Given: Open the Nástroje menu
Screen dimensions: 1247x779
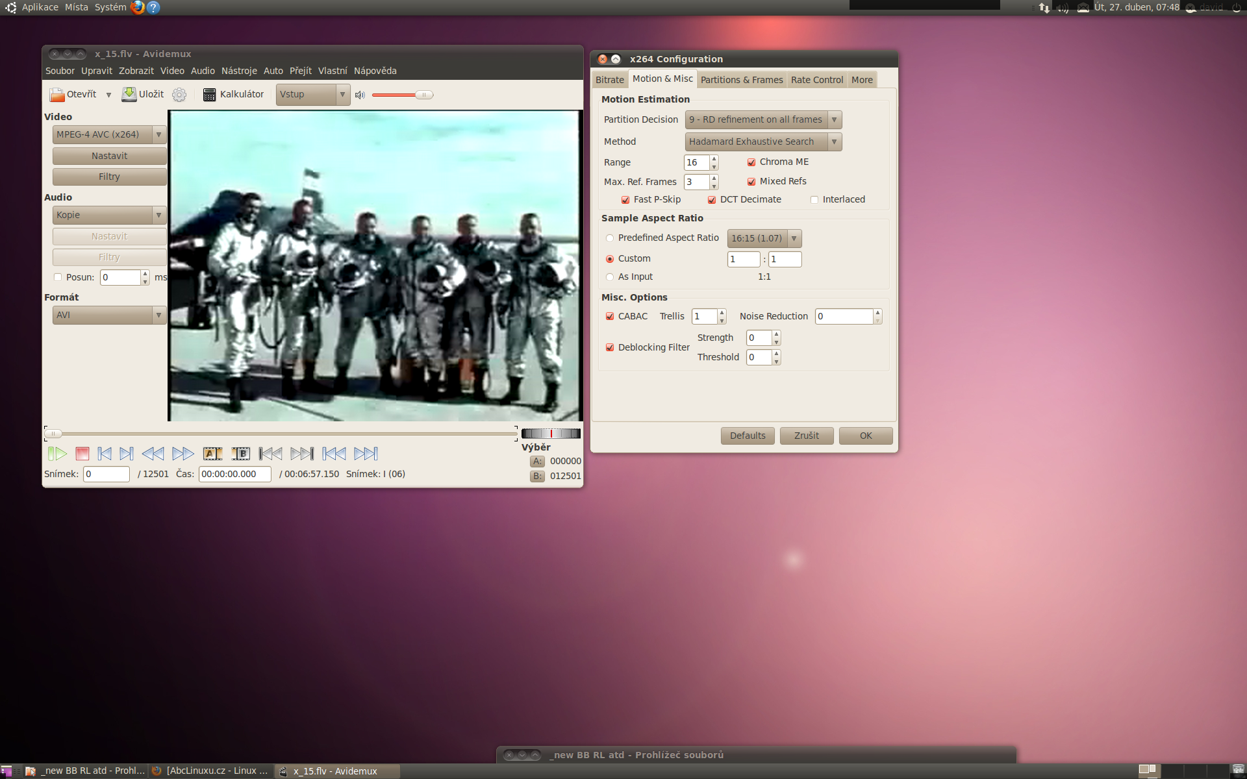Looking at the screenshot, I should pos(239,71).
